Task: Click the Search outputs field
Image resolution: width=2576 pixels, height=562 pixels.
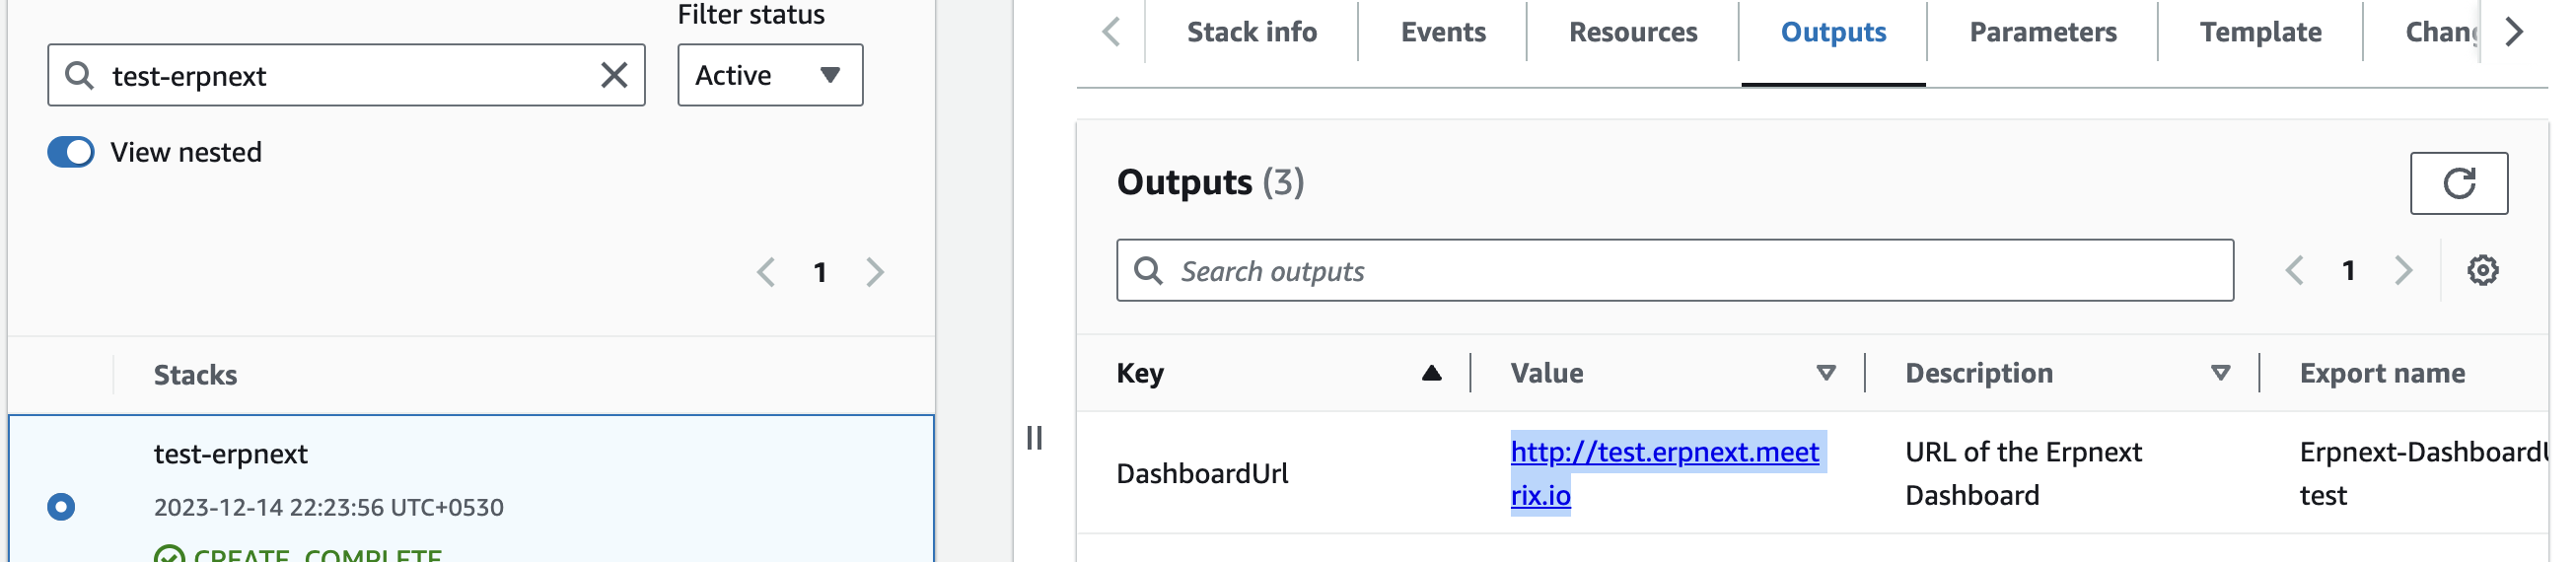Action: [1674, 271]
